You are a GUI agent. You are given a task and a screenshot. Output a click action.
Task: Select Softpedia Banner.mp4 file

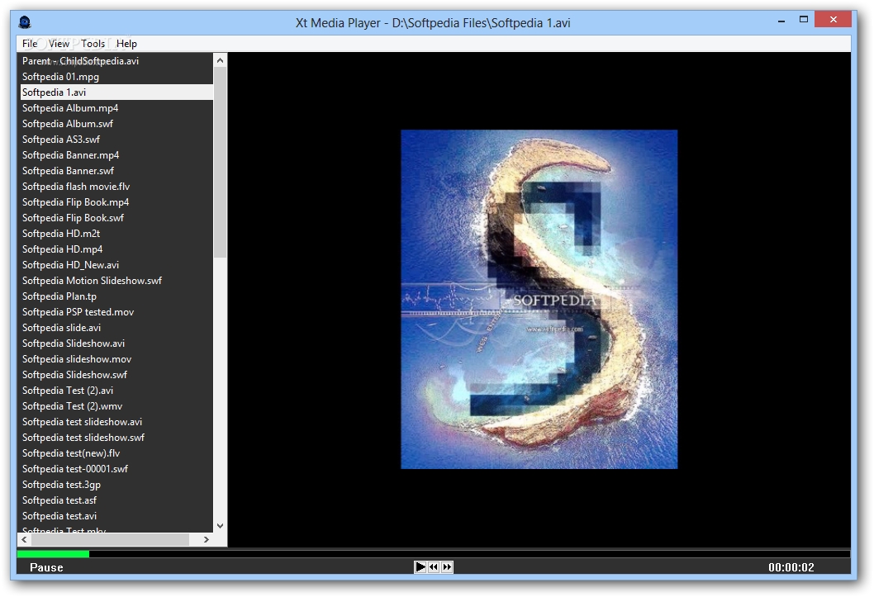116,154
